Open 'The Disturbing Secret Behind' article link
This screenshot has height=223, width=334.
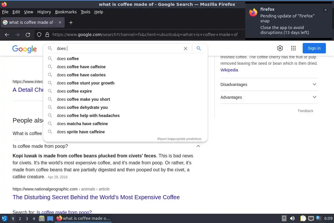point(96,197)
